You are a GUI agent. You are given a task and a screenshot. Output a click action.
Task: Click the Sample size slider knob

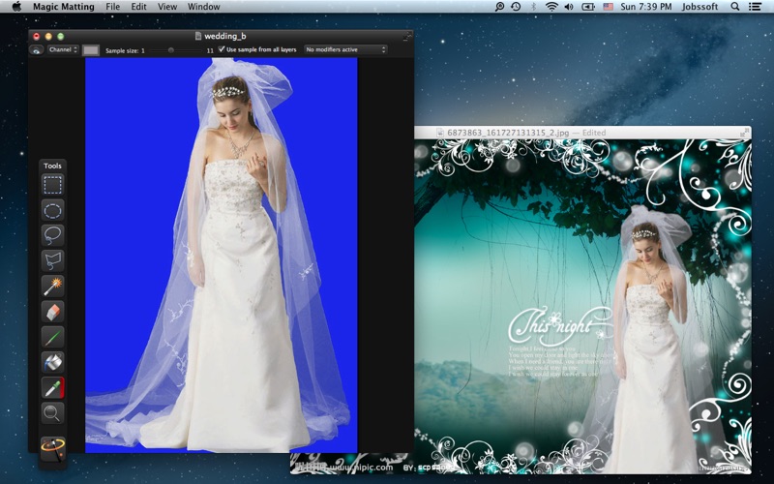click(x=171, y=50)
